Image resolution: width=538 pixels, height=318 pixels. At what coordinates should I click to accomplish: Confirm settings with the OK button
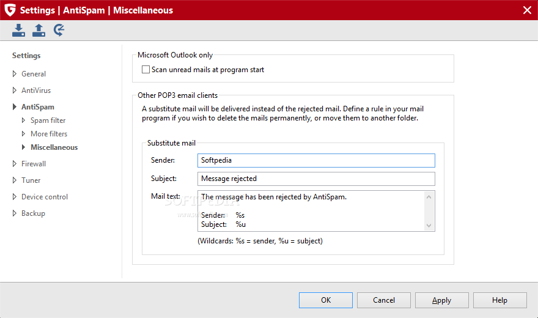click(326, 300)
